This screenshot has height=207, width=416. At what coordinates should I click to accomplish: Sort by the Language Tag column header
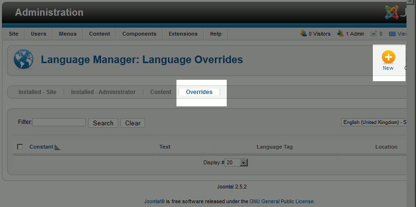(274, 147)
